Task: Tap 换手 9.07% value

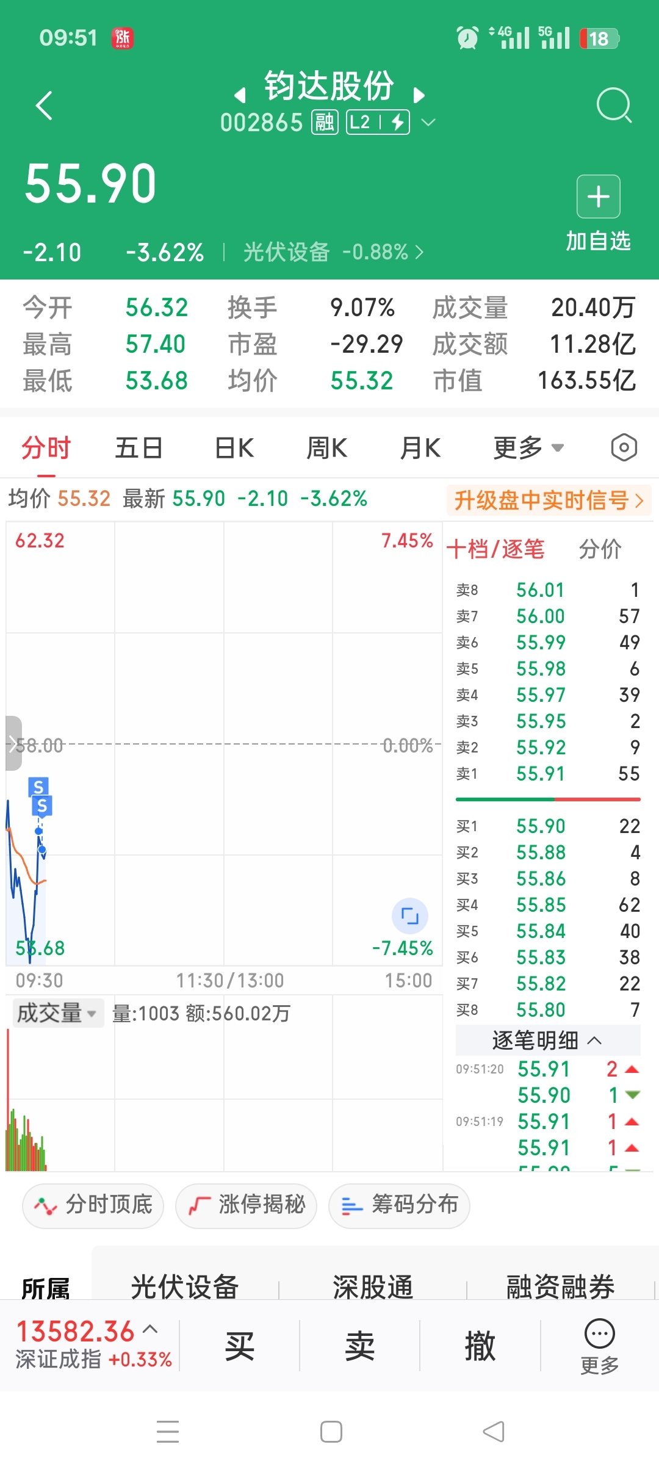Action: click(362, 308)
